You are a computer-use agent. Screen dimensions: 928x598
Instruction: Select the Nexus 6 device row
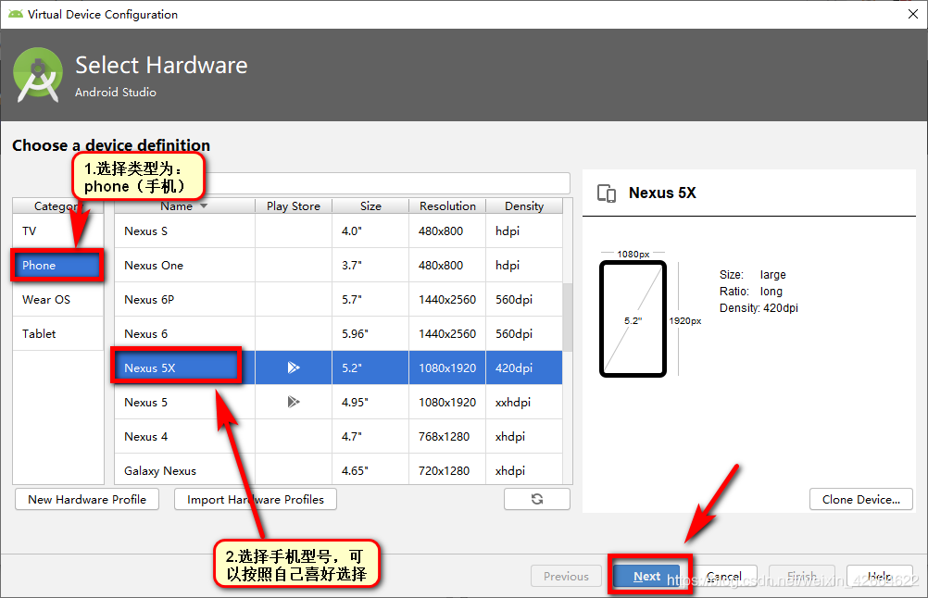click(338, 333)
